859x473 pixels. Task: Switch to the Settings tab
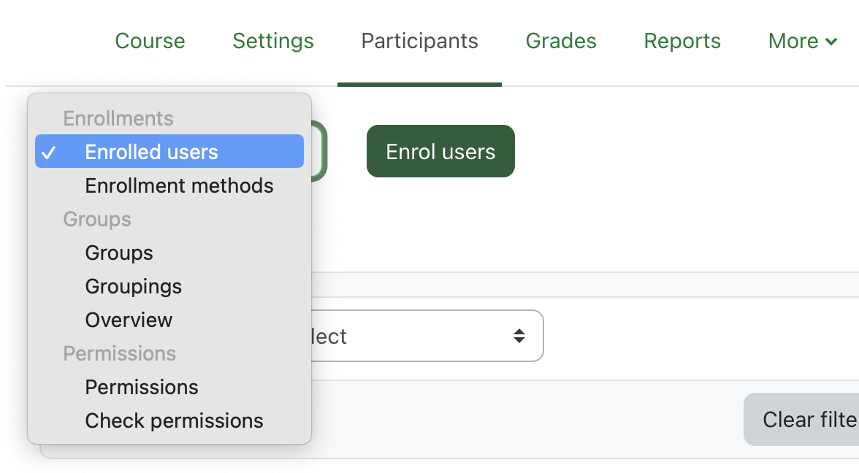(273, 41)
